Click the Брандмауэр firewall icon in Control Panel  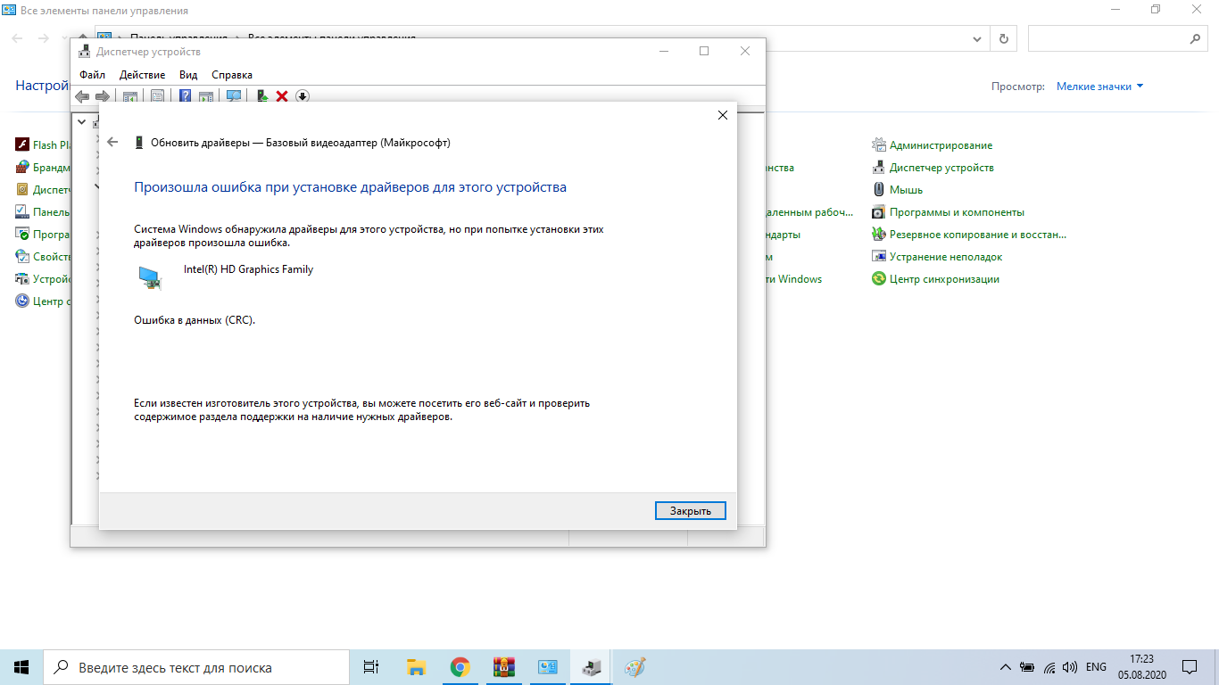22,167
